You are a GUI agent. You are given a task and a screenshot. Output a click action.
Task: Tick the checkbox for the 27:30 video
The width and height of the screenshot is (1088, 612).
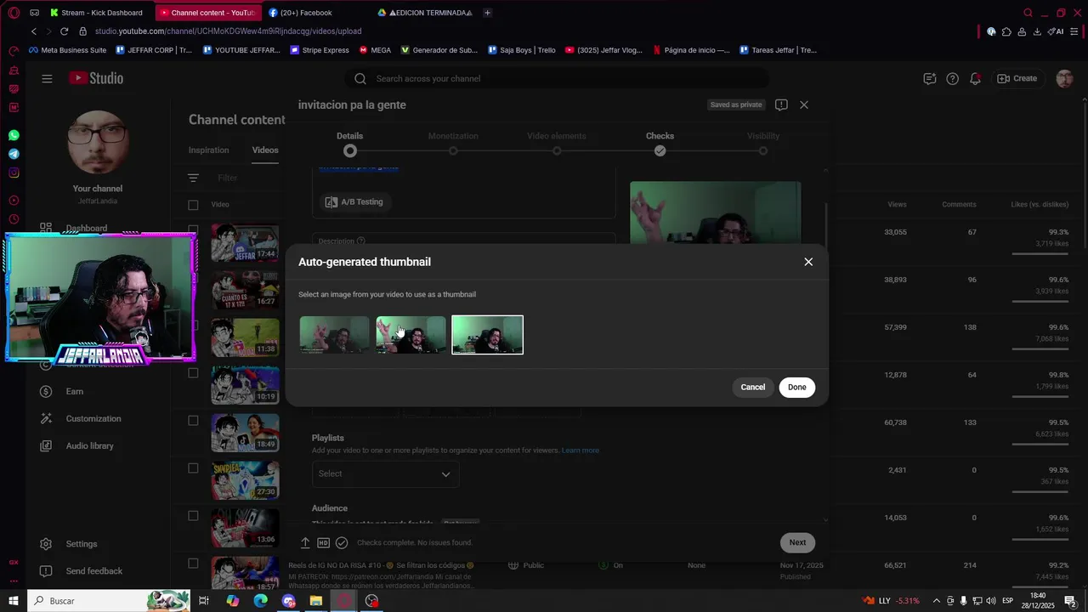[x=193, y=468]
